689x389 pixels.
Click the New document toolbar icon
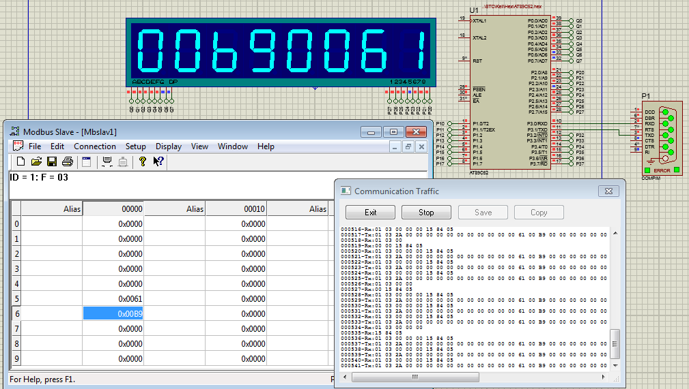pos(20,161)
